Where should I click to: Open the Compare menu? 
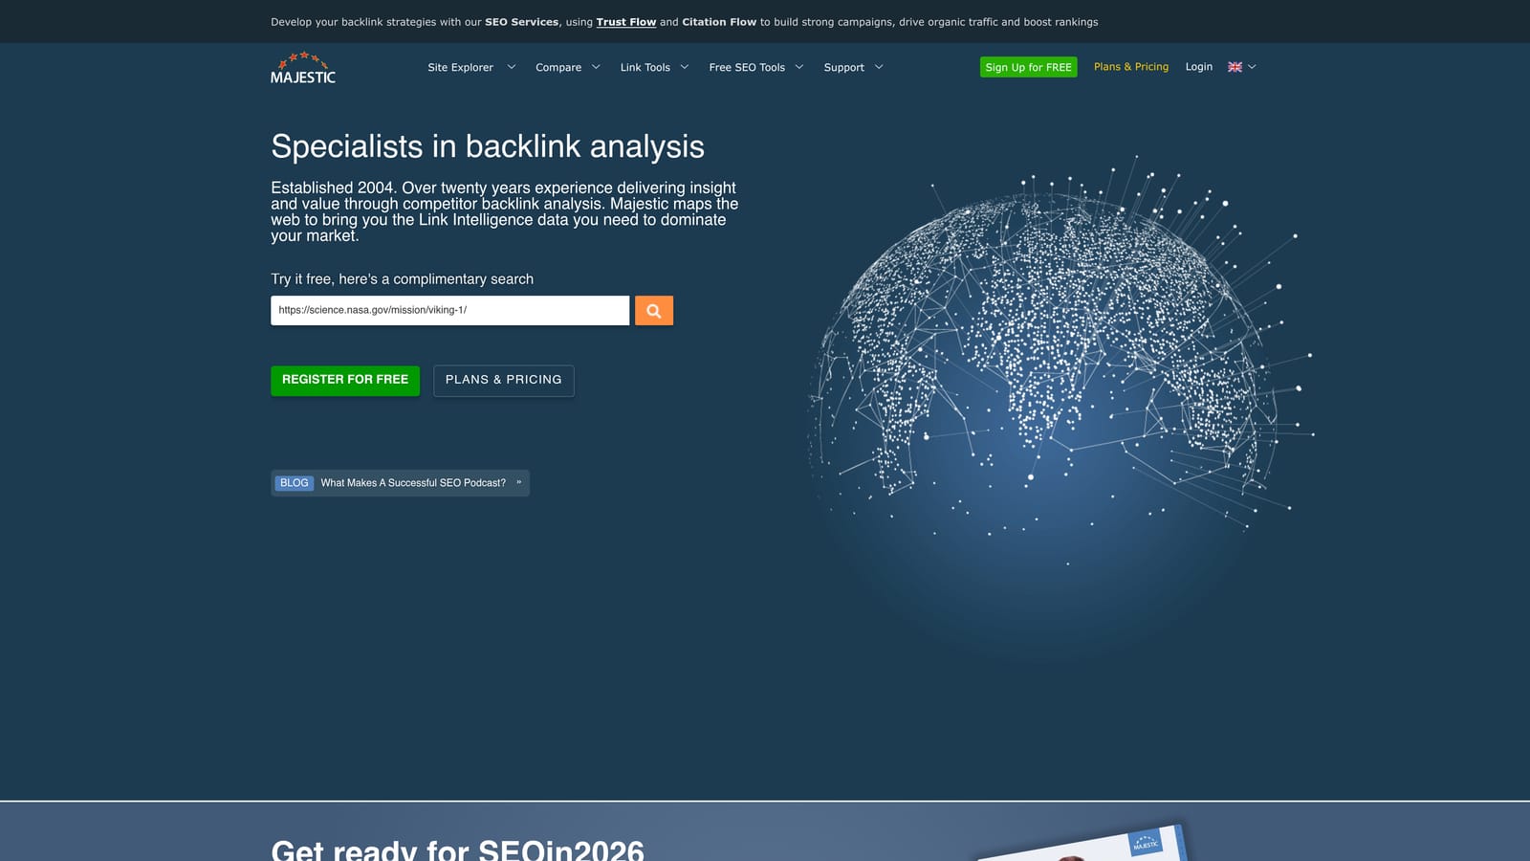(558, 67)
